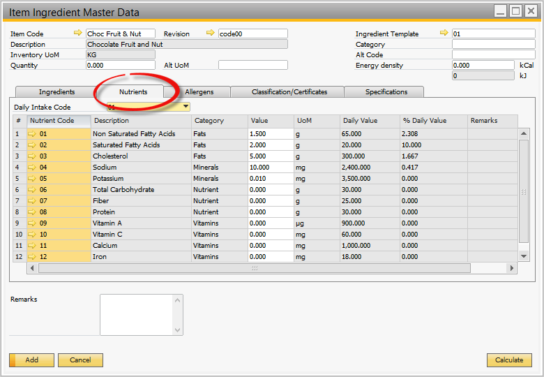
Task: Click Remarks box scroll up arrow
Action: 177,300
